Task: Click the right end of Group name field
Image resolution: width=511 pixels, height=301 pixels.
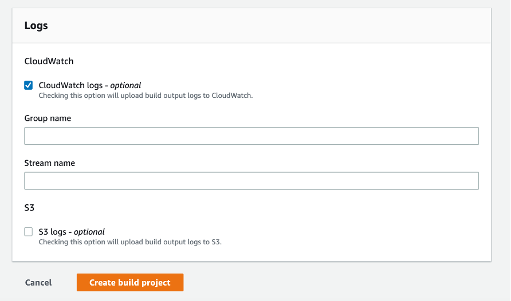Action: click(470, 136)
